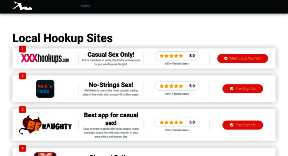Click the Well Hello app logo

pos(45,89)
